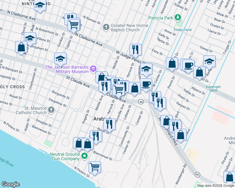
Task: Select the restaurant marker right of Arabi label
Action: tap(109, 124)
